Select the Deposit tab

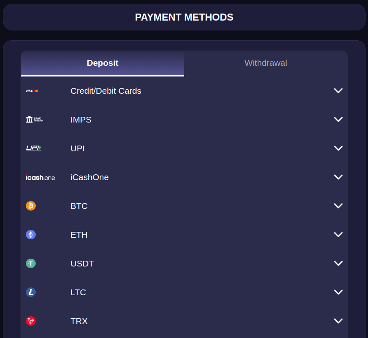tap(103, 63)
